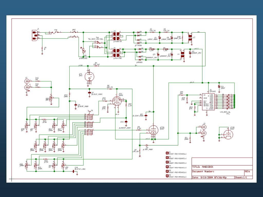Screen dimensions: 263x197
Task: Select the 'SW_DPDT_VOLTSEL' label
Action: [x=96, y=39]
